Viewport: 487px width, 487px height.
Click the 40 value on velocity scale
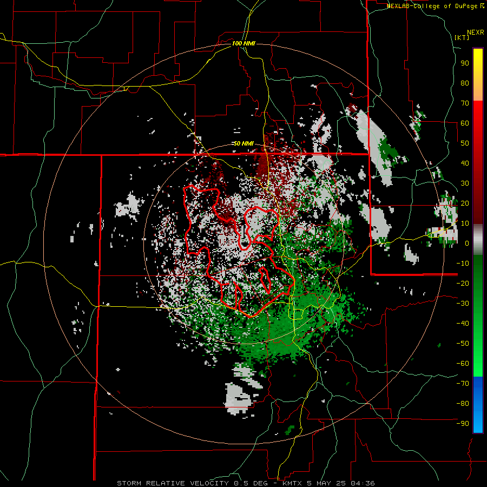pos(465,163)
